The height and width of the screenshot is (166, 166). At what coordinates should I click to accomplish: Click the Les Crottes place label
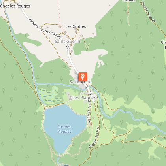click(75, 26)
